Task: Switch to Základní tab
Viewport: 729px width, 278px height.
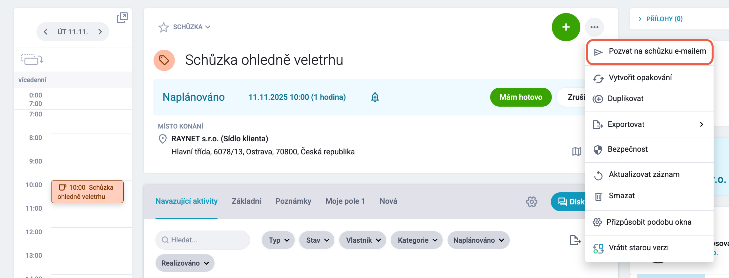Action: pos(246,201)
